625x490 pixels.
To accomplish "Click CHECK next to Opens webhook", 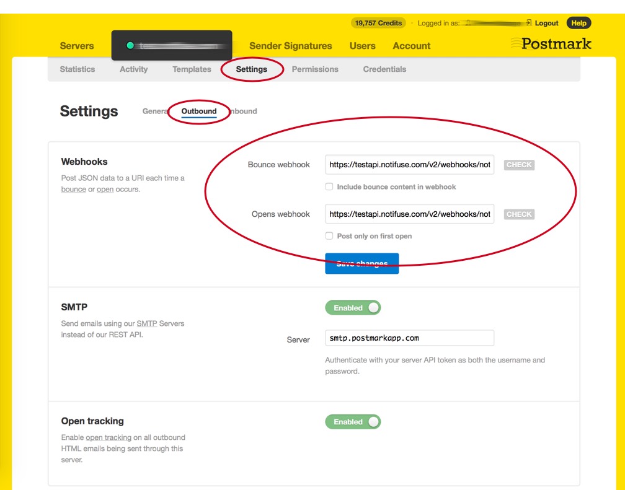I will pos(519,214).
